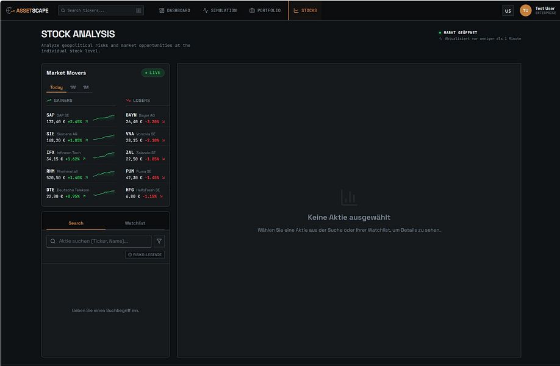Screen dimensions: 560x366
Task: Switch to the Watchlist tab
Action: point(135,223)
